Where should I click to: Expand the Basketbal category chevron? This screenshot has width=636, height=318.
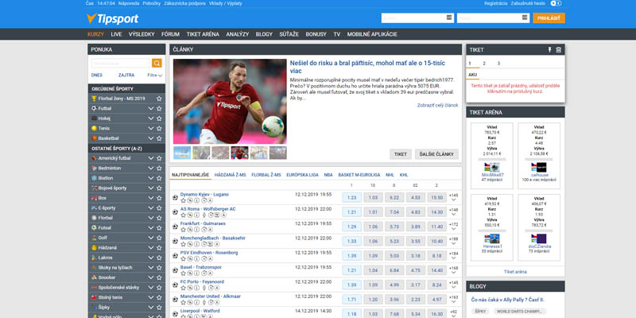[x=150, y=138]
